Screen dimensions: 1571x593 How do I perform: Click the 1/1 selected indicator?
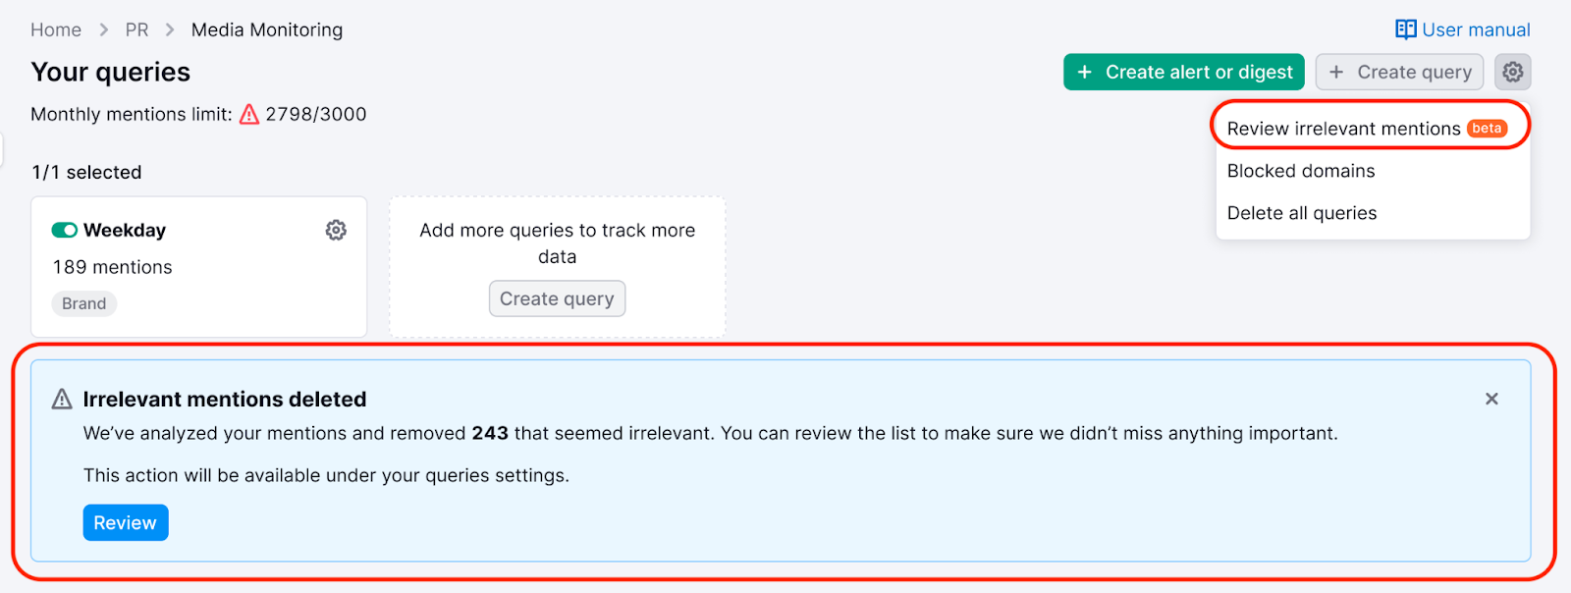point(86,172)
